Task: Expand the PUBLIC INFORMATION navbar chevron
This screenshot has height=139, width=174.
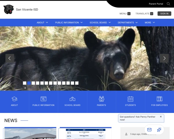Action: pyautogui.click(x=81, y=23)
